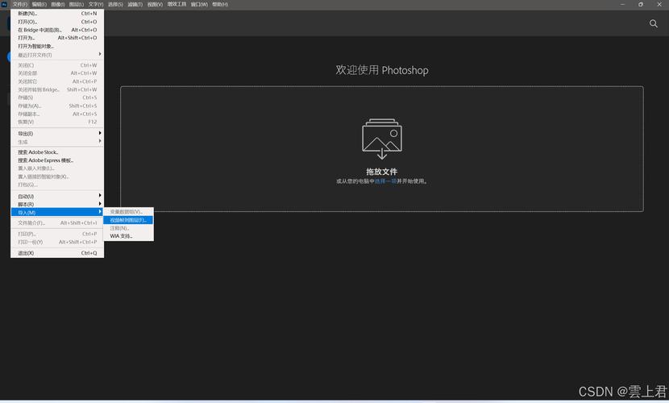Open the 视图(V) menu
Screen dimensions: 669x403
(155, 4)
